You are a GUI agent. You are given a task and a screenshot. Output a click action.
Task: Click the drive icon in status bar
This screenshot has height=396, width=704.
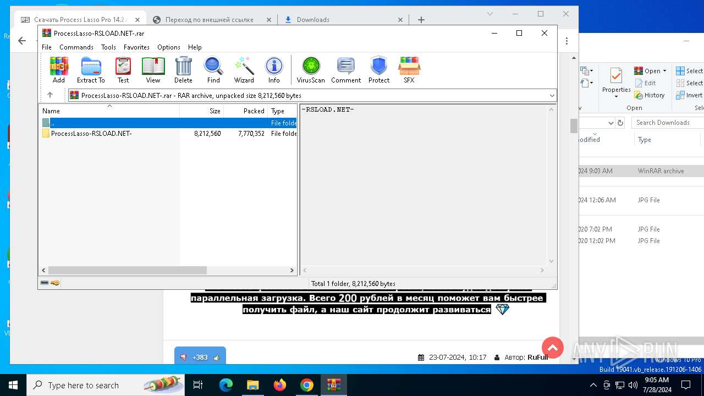point(45,283)
